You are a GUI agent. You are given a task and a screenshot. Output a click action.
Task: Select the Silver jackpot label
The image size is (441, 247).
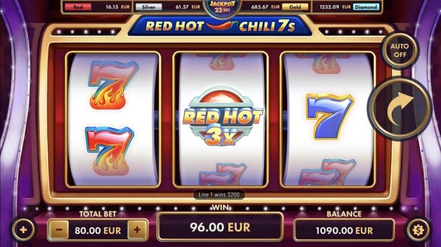coord(149,7)
